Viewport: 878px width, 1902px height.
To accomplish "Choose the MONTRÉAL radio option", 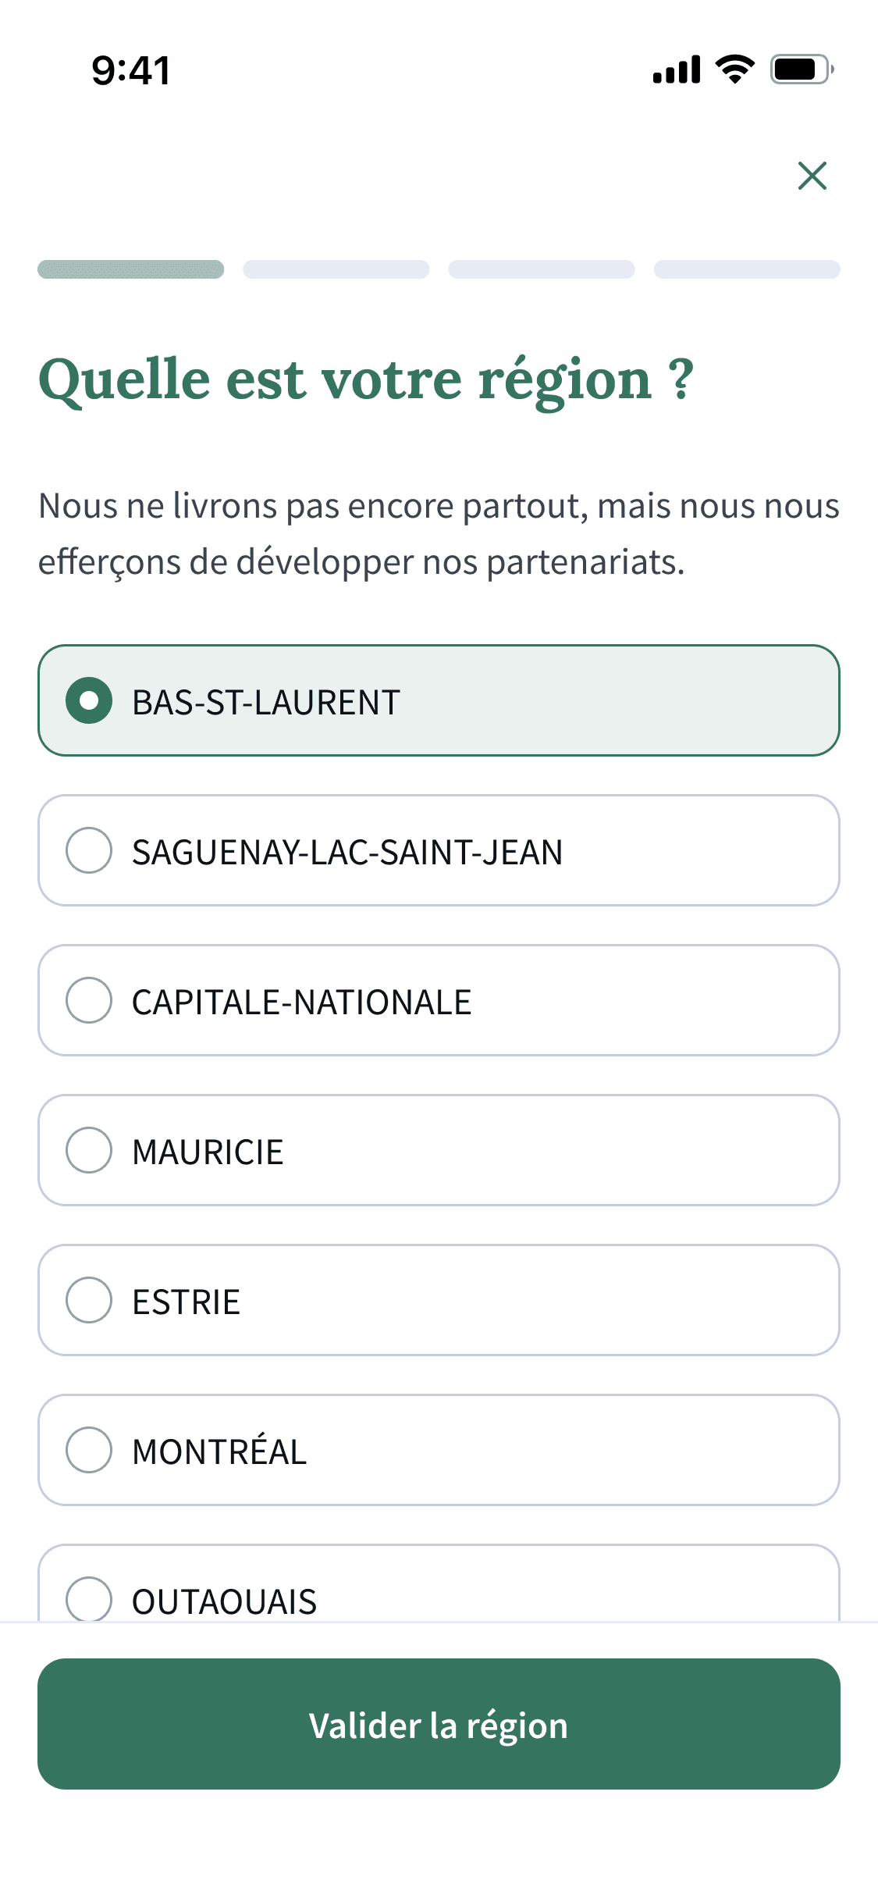I will click(x=89, y=1450).
